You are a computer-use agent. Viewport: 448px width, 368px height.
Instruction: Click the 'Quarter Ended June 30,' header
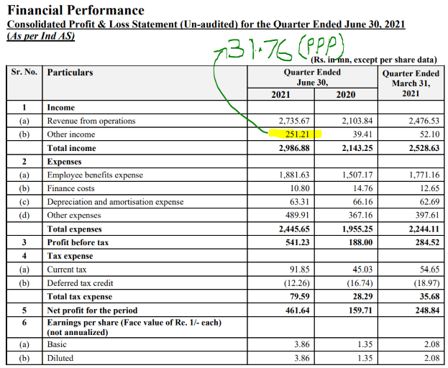point(312,77)
